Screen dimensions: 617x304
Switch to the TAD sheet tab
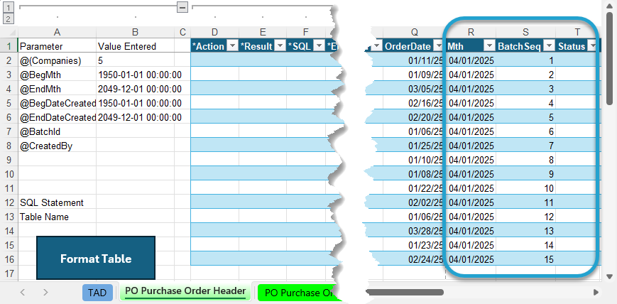(97, 293)
